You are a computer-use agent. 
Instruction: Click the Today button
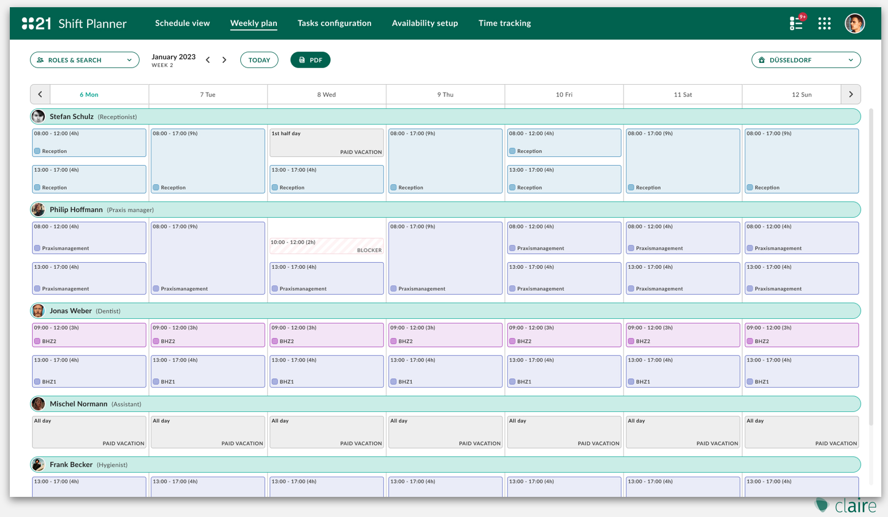[x=259, y=60]
